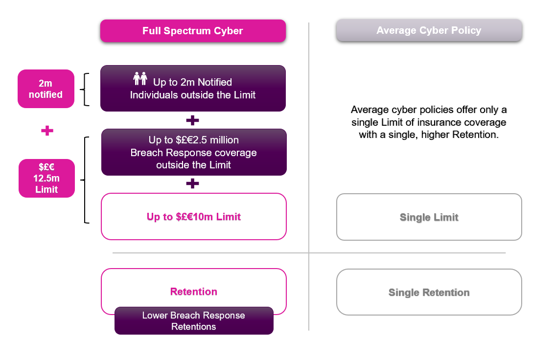This screenshot has height=340, width=554.
Task: Click the Single Limit box
Action: pyautogui.click(x=429, y=217)
